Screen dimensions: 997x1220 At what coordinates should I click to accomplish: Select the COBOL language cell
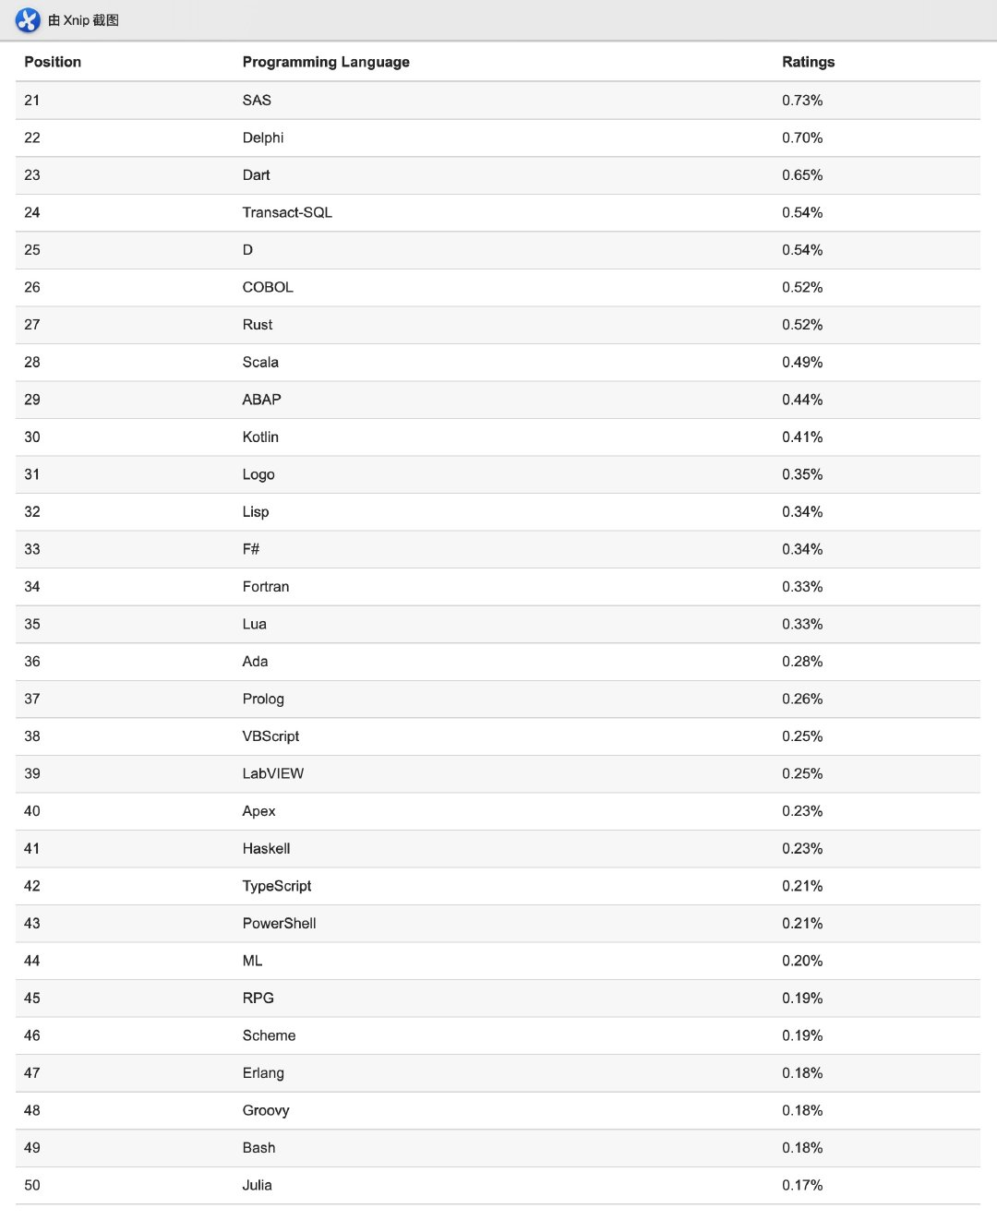click(268, 287)
